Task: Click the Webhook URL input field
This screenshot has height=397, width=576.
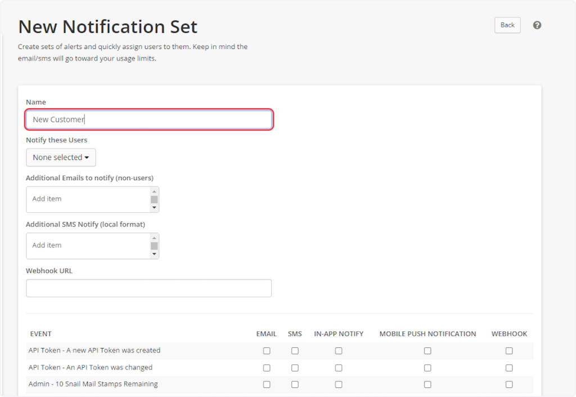Action: click(x=148, y=288)
